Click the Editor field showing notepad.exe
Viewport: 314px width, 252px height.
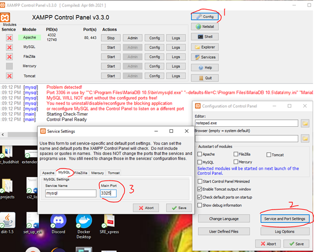(247, 123)
